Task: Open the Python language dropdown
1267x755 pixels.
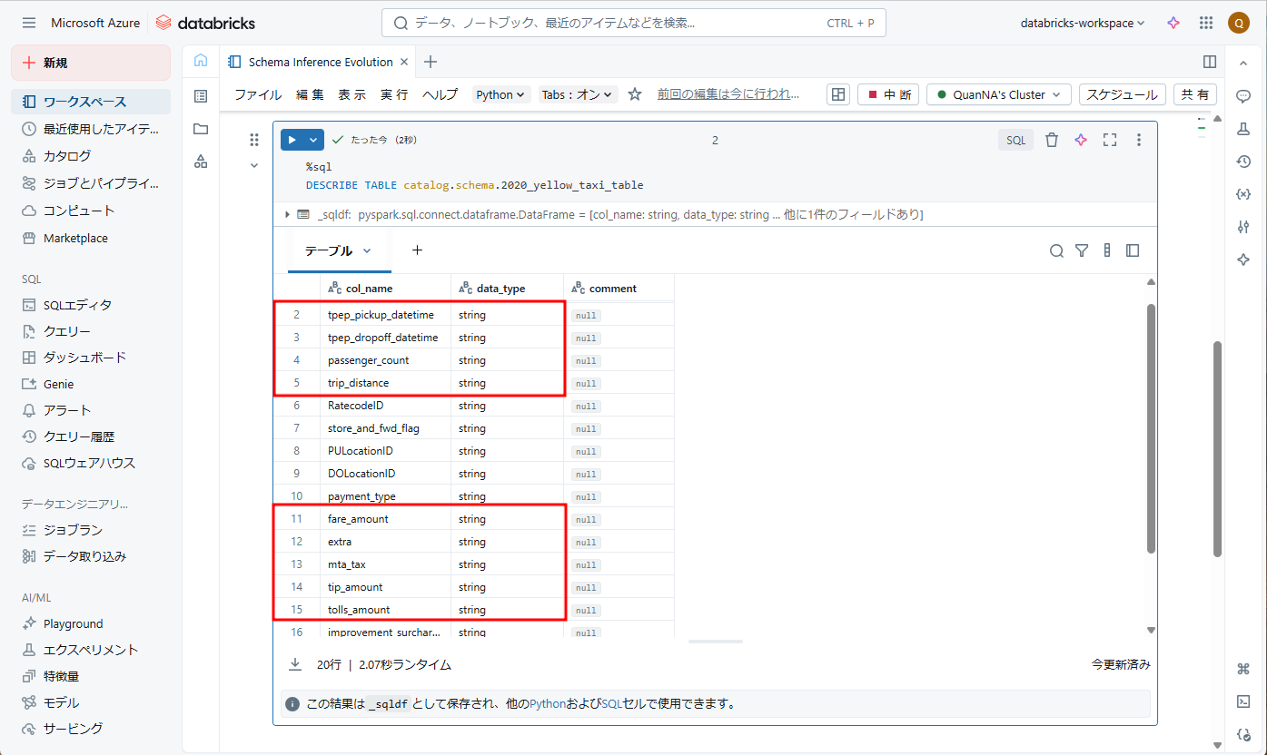Action: pos(501,94)
